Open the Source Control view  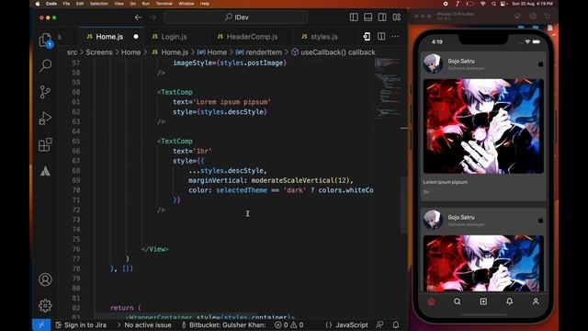(x=45, y=92)
